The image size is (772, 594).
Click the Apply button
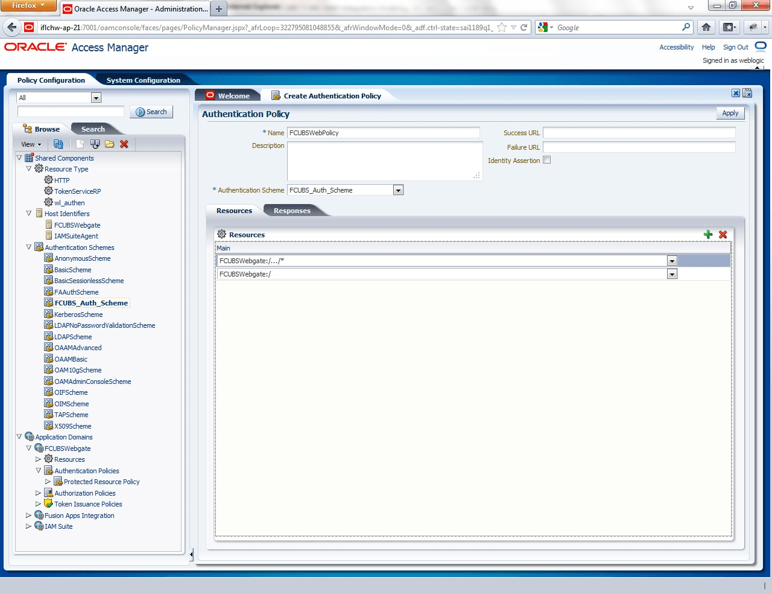(x=730, y=113)
